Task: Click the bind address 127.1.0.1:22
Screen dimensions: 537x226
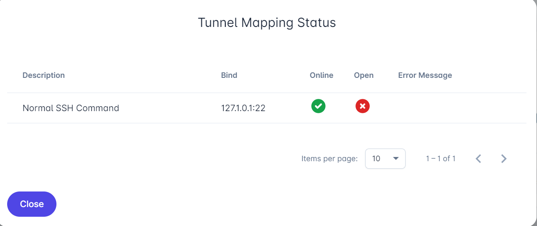Action: [x=243, y=108]
